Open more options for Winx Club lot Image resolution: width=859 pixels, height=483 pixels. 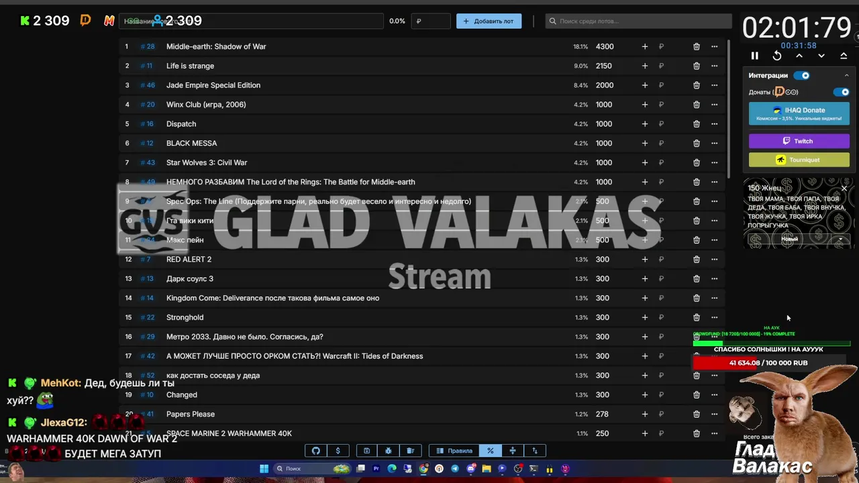pyautogui.click(x=714, y=105)
